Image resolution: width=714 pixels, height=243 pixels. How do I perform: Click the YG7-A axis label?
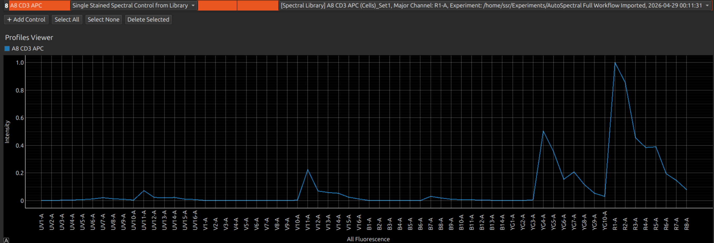[574, 222]
